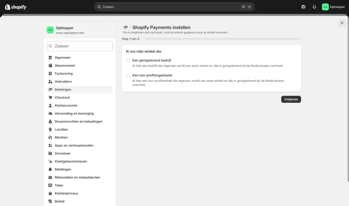Click the Betalingen icon in sidebar
The width and height of the screenshot is (349, 206).
(x=50, y=90)
